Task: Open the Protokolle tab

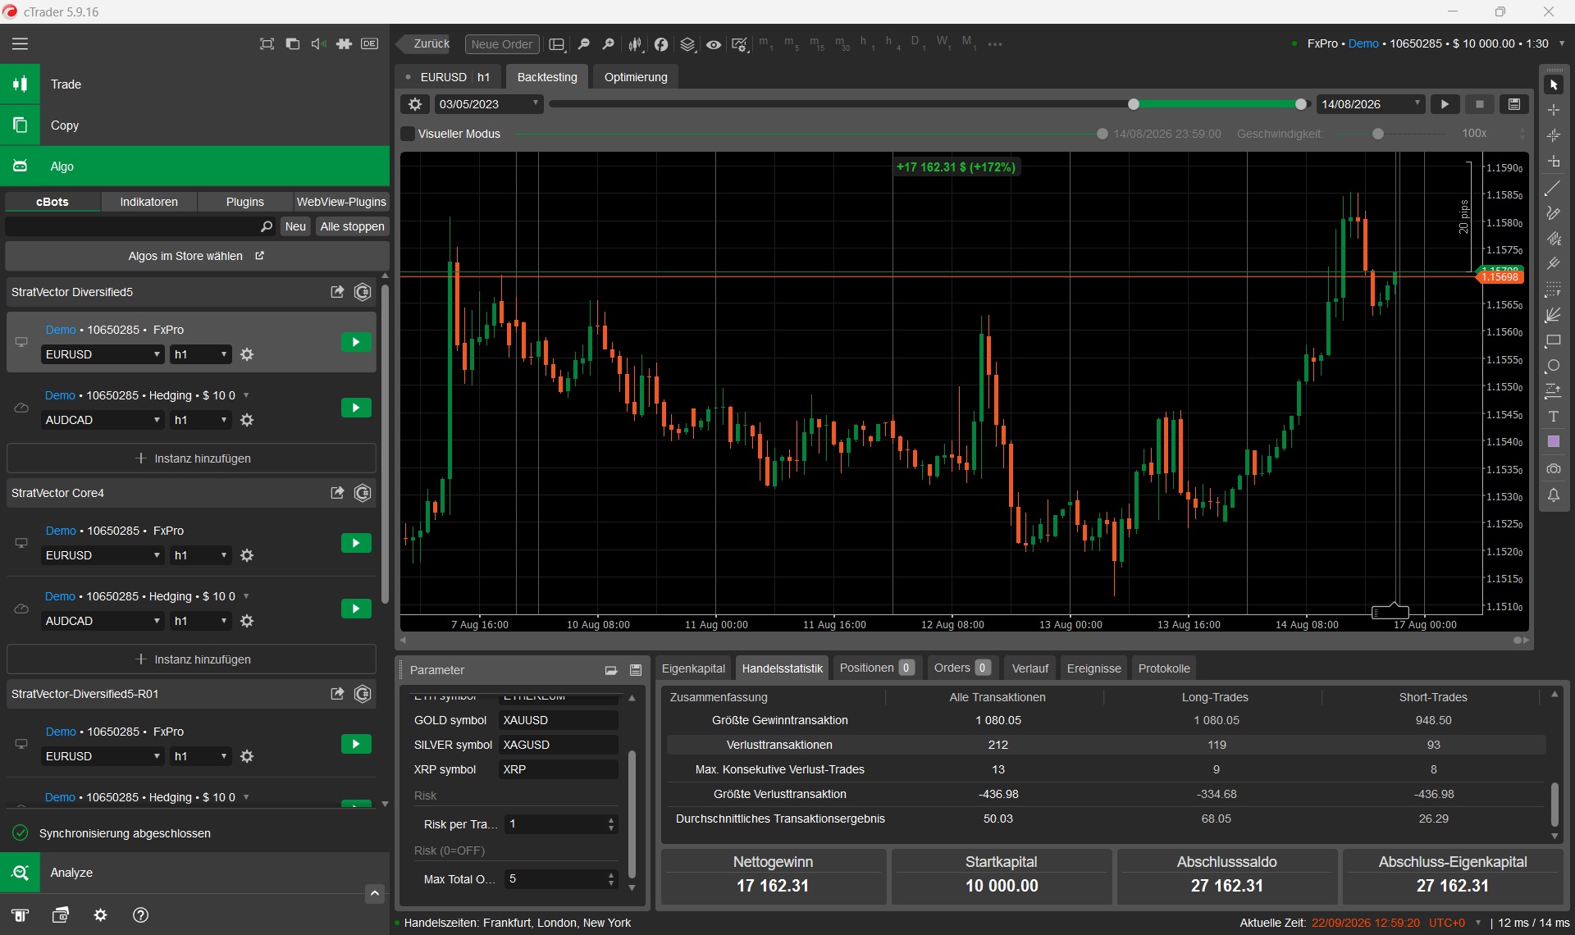Action: point(1163,668)
